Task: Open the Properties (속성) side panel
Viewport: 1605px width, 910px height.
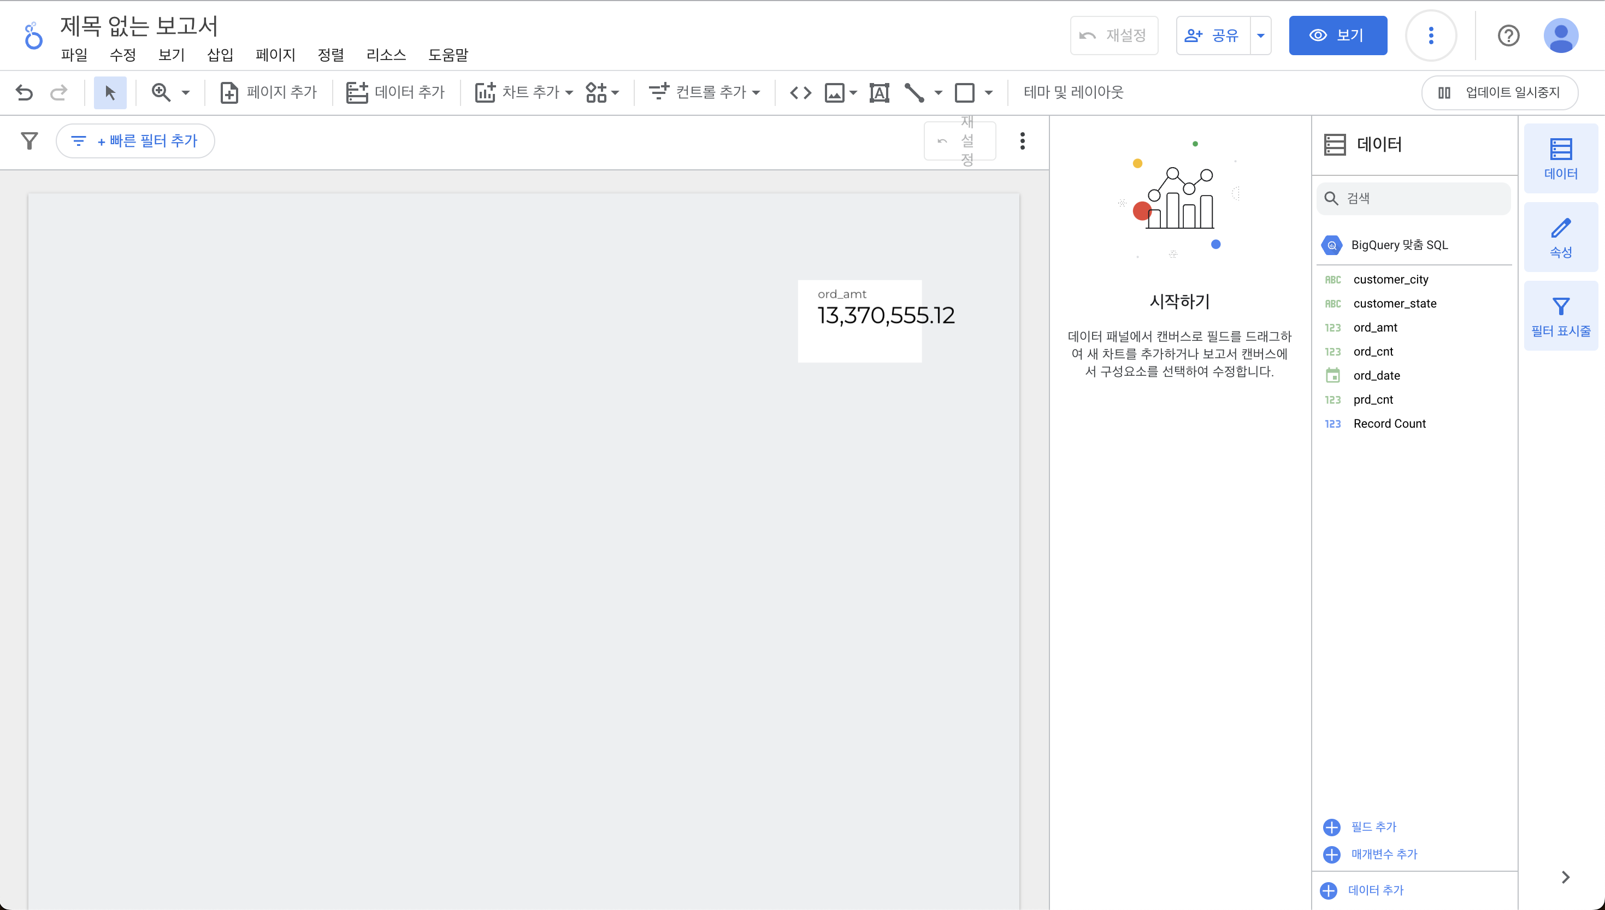Action: (x=1561, y=237)
